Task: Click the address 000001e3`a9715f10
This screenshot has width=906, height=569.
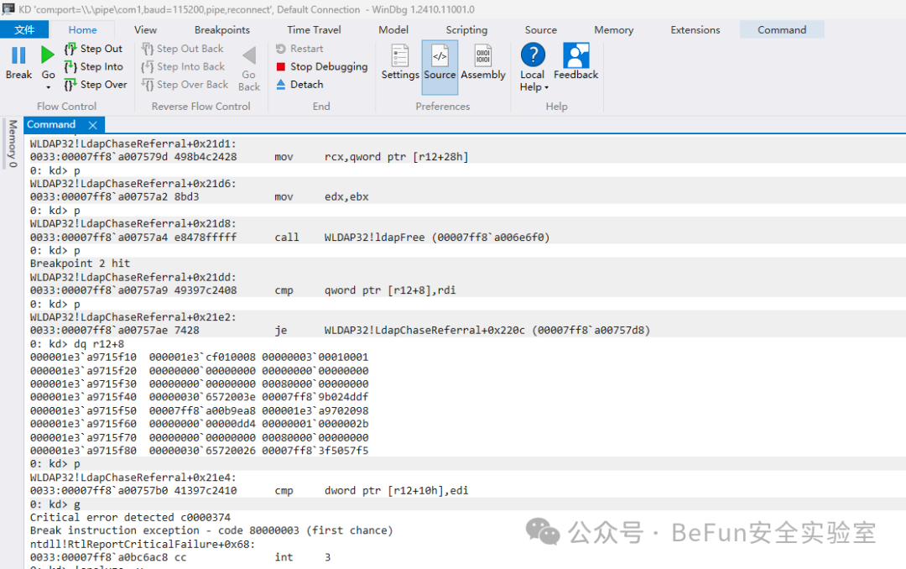Action: click(x=83, y=357)
